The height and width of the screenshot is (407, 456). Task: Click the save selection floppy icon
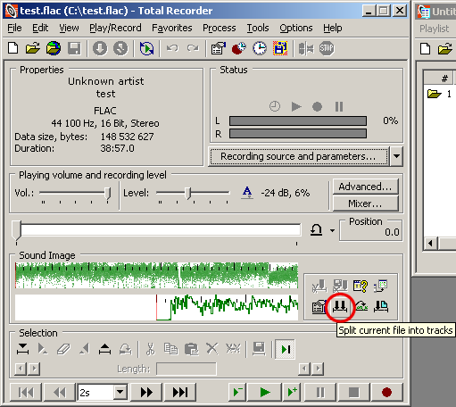tap(259, 349)
